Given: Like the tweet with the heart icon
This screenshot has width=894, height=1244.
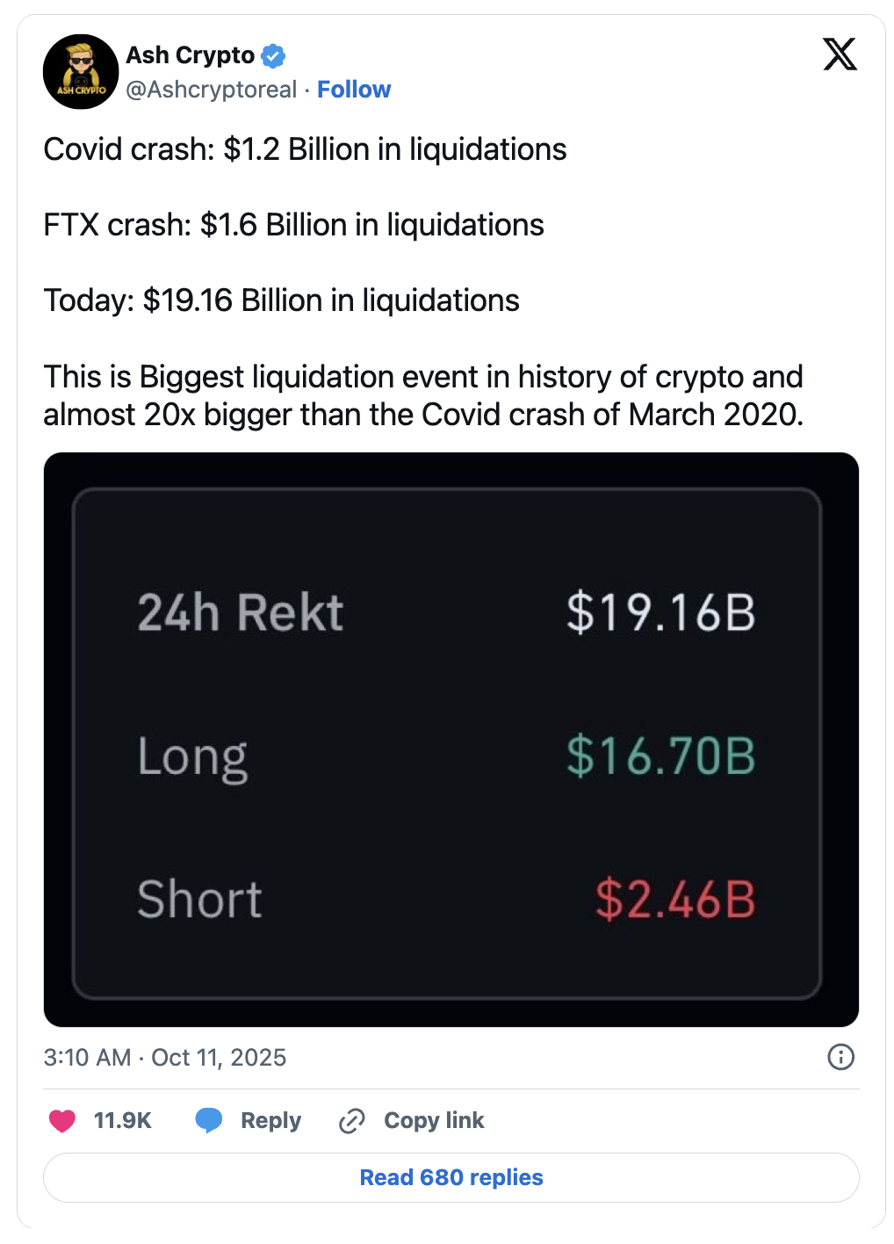Looking at the screenshot, I should 62,1121.
